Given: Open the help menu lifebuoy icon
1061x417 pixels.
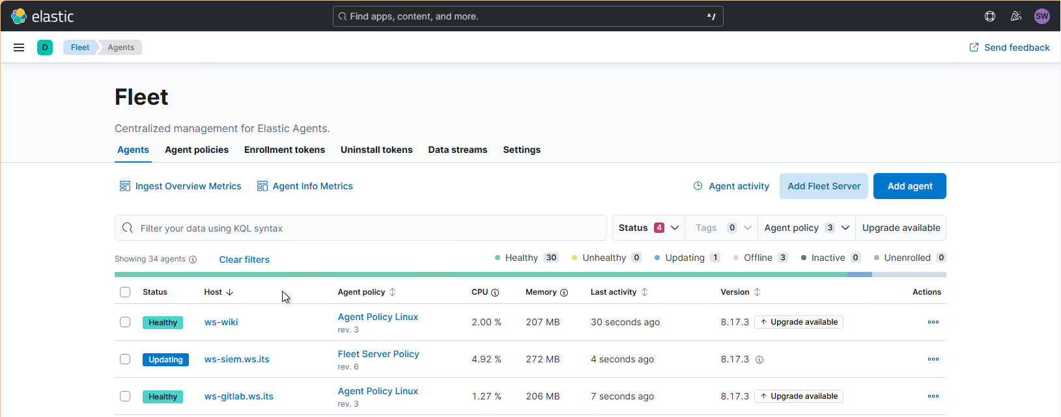Looking at the screenshot, I should pyautogui.click(x=990, y=16).
